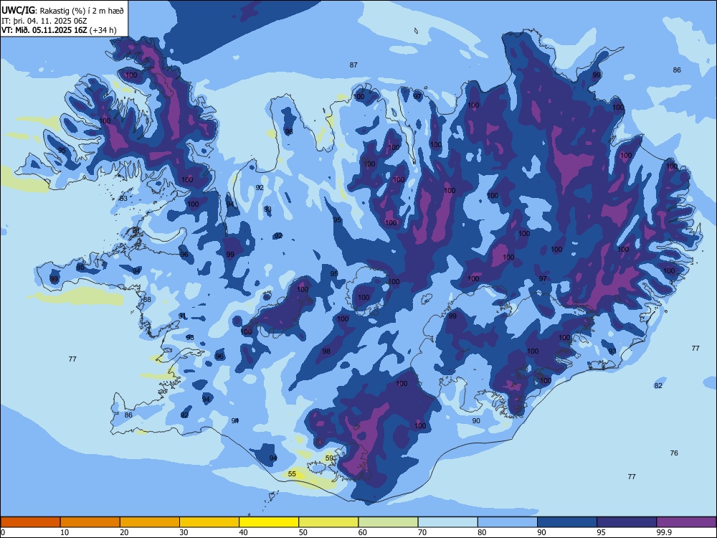Click the dark purple 95–99.9 legend swatch
This screenshot has height=538, width=717.
(627, 522)
